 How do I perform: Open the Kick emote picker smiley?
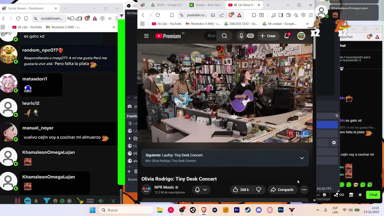point(324,195)
